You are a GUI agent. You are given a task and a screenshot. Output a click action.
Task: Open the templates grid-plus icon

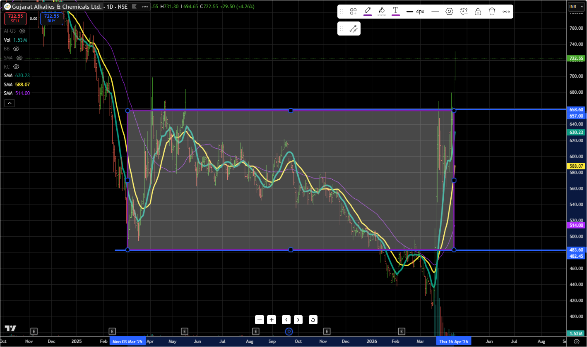(353, 12)
